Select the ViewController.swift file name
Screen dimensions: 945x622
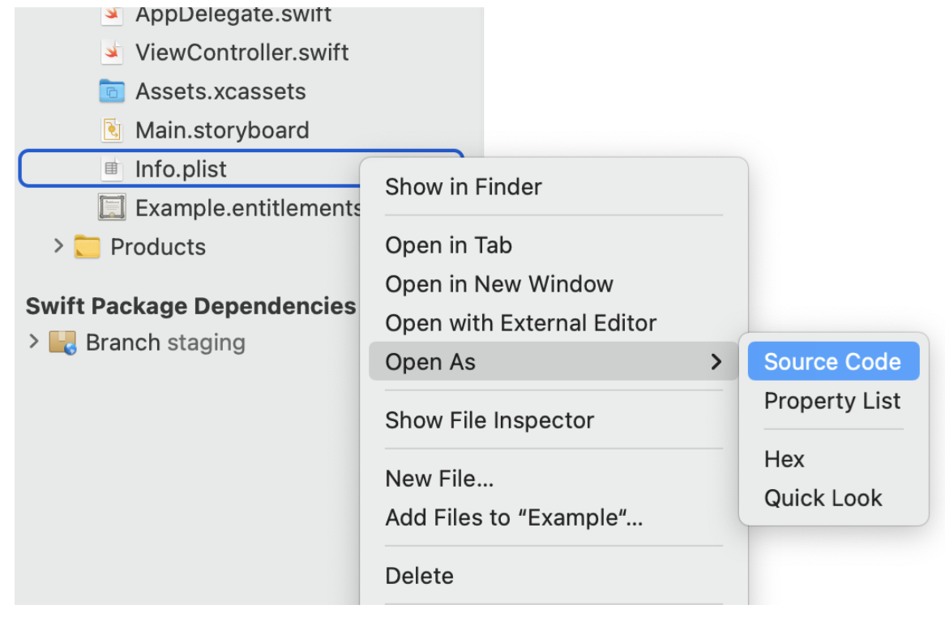[242, 53]
